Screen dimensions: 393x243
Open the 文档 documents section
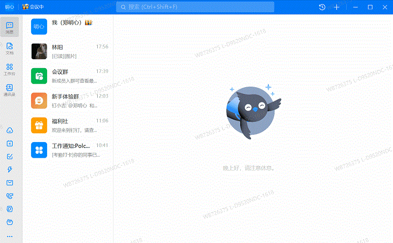point(9,49)
